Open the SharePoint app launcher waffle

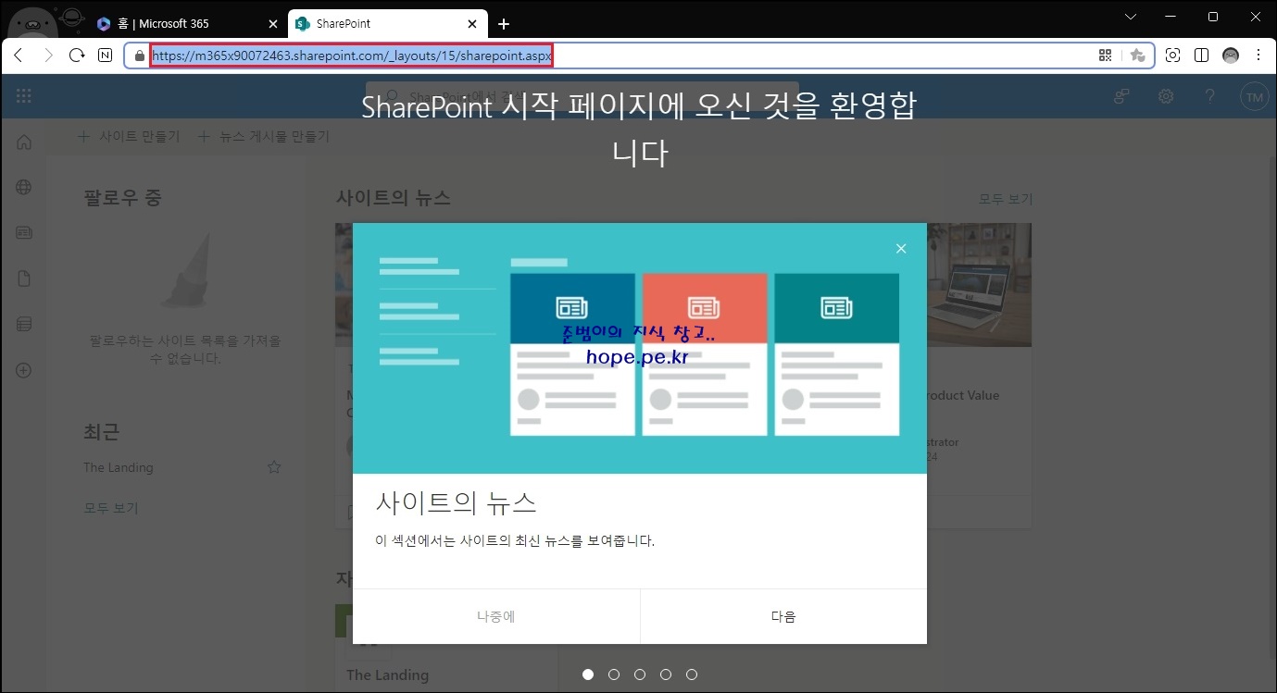click(x=24, y=96)
